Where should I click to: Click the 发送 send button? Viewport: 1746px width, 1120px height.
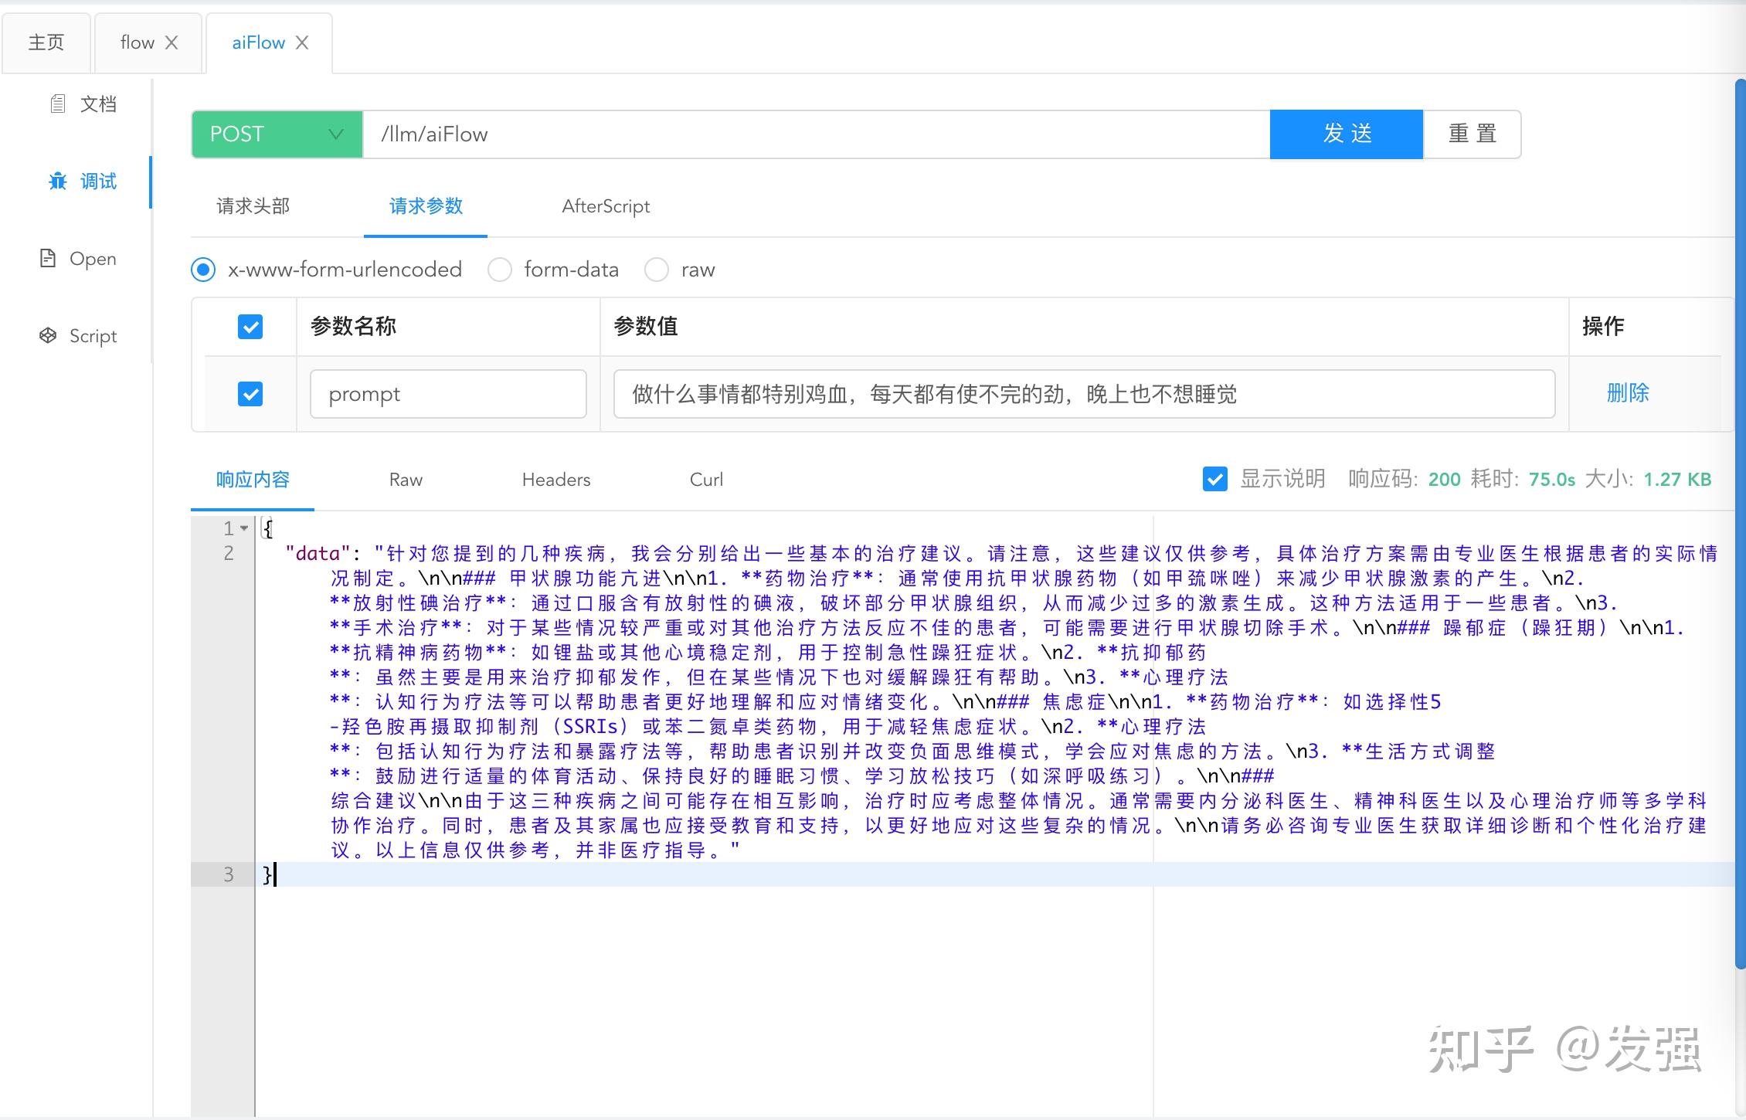pos(1347,134)
